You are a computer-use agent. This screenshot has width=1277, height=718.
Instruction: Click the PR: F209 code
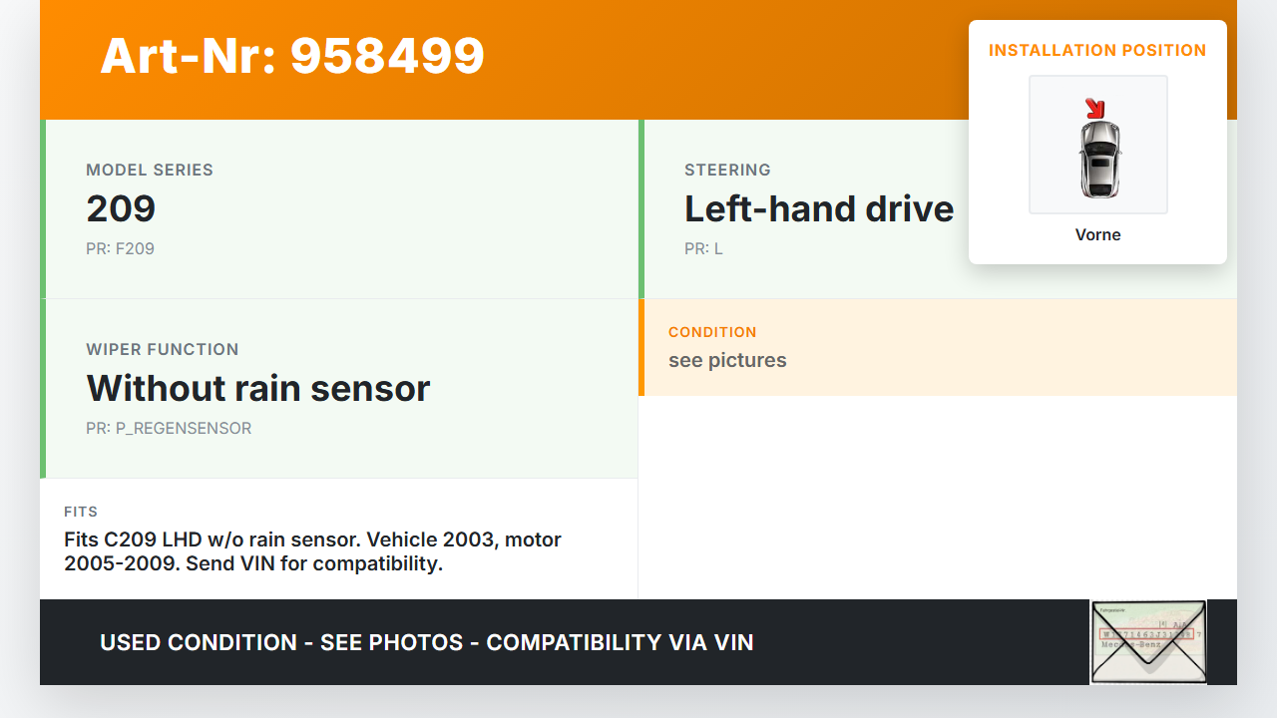(120, 248)
